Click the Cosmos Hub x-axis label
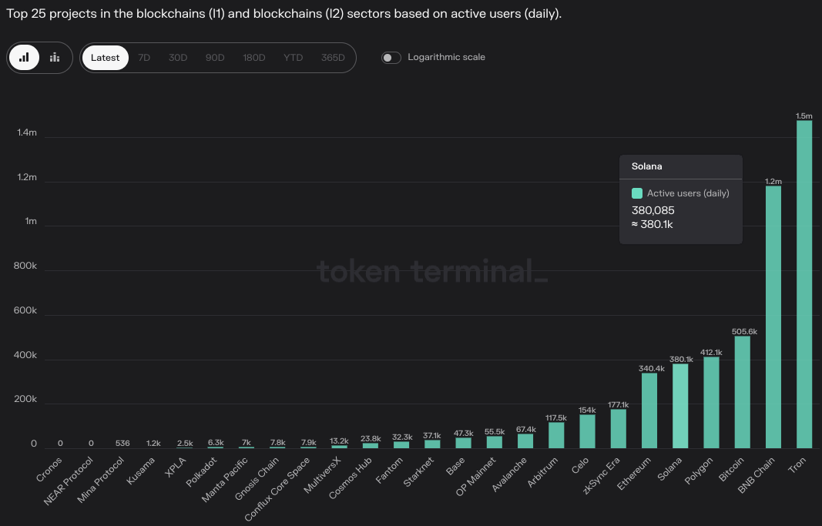The image size is (822, 526). [x=351, y=477]
